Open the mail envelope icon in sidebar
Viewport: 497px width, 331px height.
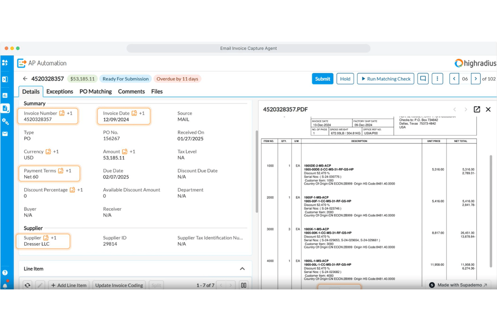click(x=5, y=134)
